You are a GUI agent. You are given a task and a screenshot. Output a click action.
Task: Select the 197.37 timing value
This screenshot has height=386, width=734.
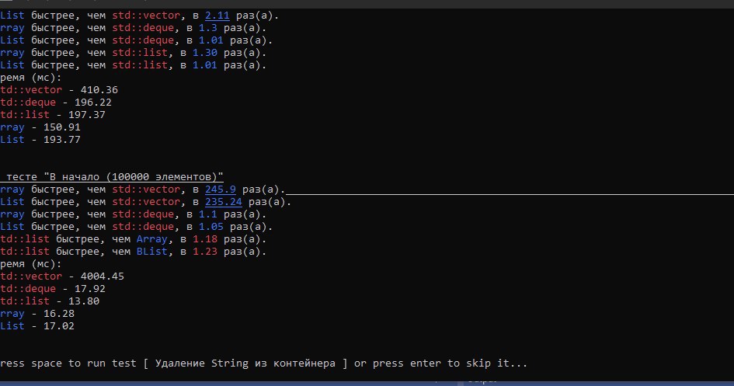86,115
